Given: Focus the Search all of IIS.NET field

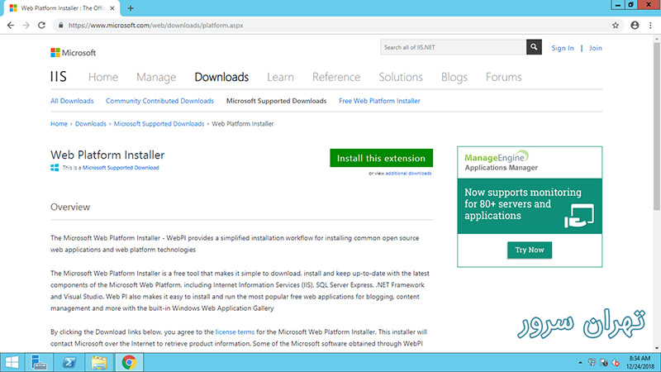Looking at the screenshot, I should click(x=453, y=48).
